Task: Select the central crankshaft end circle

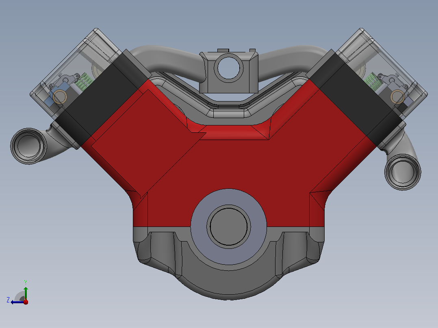Action: pyautogui.click(x=228, y=227)
